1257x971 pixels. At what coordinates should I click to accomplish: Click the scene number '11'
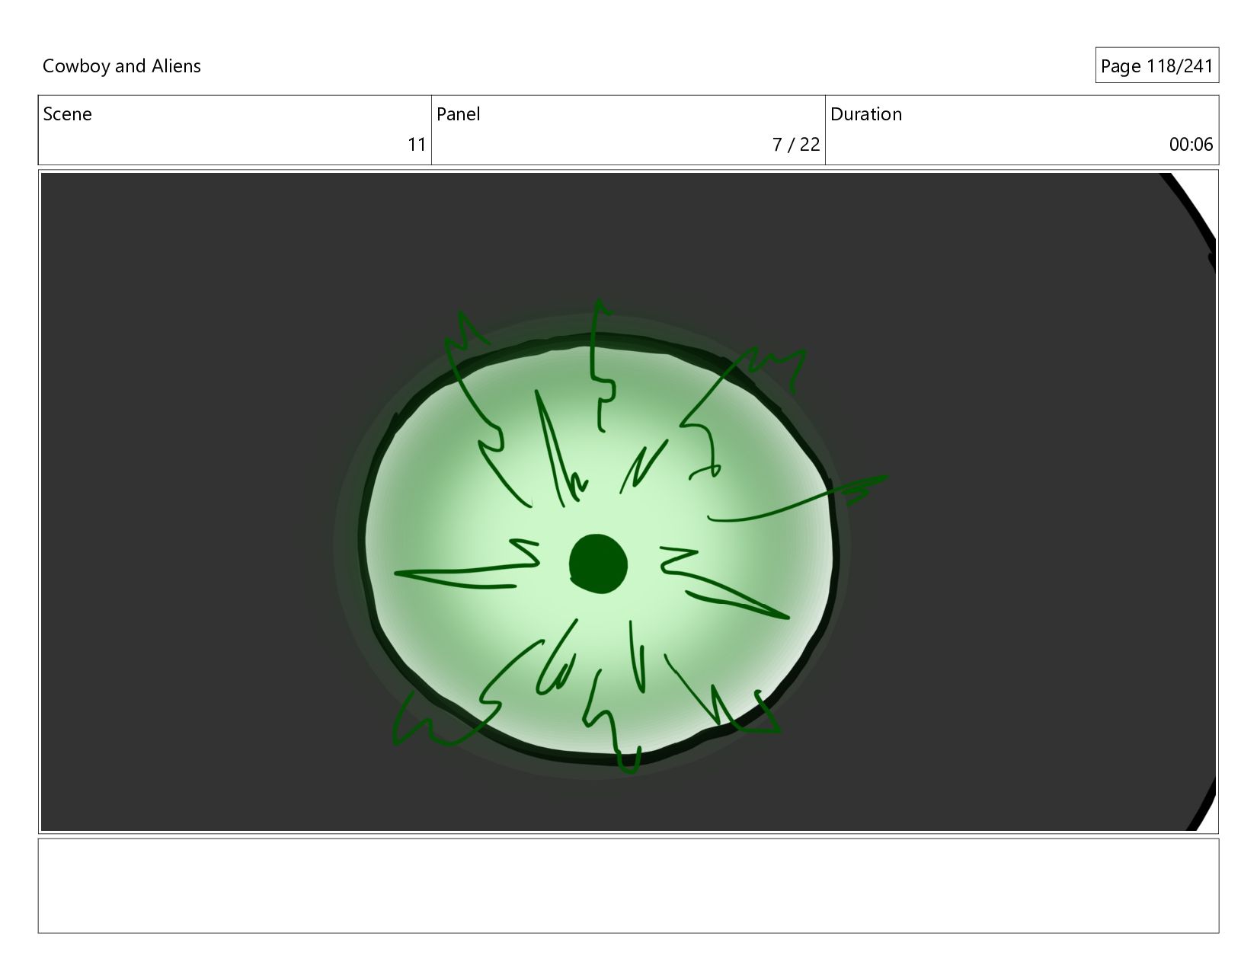tap(417, 144)
